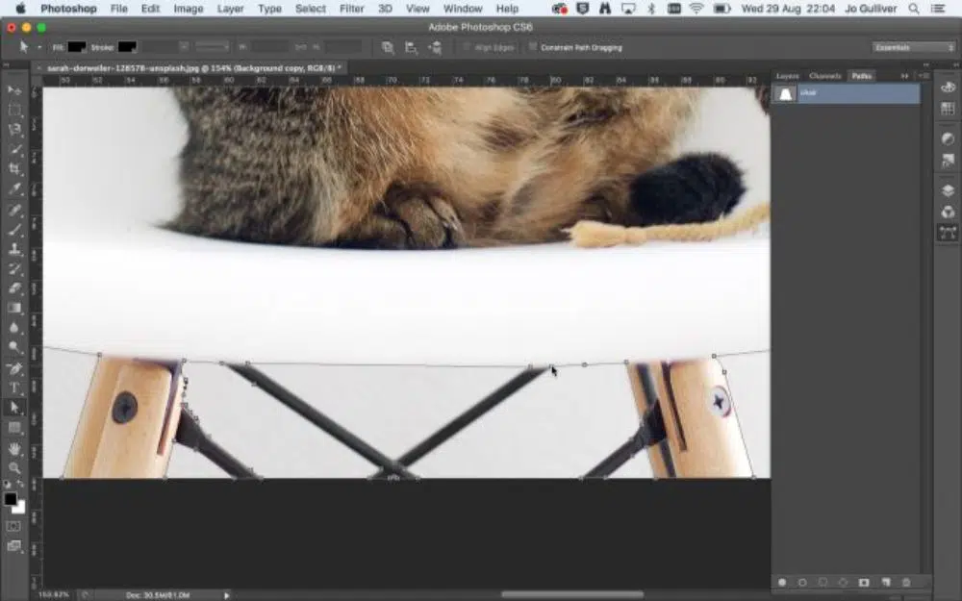
Task: Select the chair path thumbnail
Action: (x=785, y=93)
